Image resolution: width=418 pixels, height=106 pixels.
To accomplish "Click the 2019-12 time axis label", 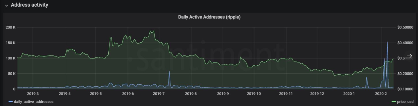I will click(317, 94).
